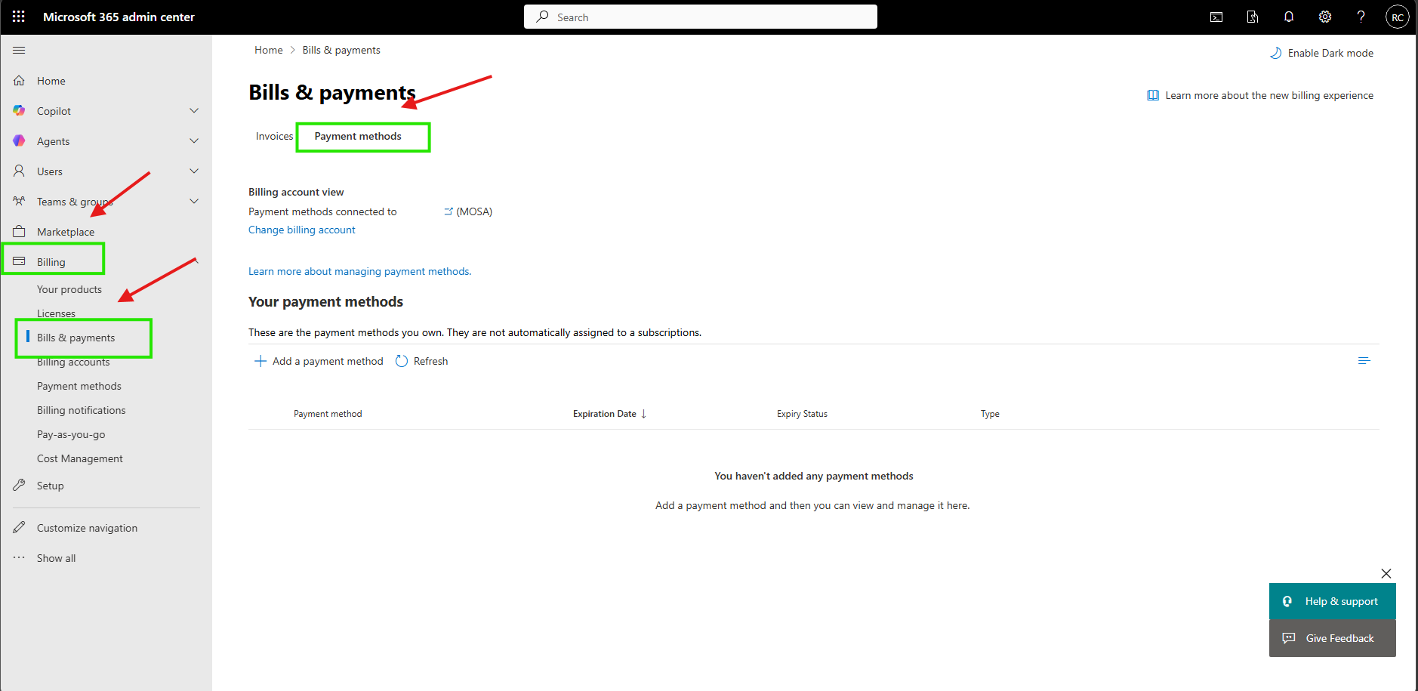The height and width of the screenshot is (691, 1418).
Task: Open Learn more about managing payment methods
Action: pos(359,271)
